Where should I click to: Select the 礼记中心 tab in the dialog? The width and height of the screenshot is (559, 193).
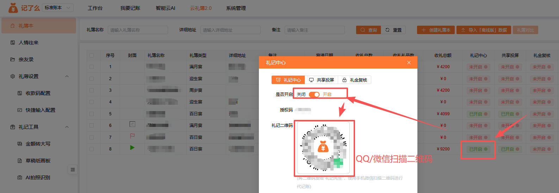click(x=288, y=80)
